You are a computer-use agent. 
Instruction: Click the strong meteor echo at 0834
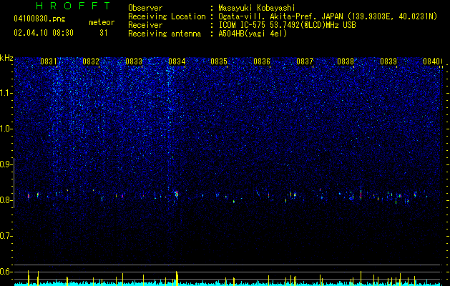coord(177,194)
